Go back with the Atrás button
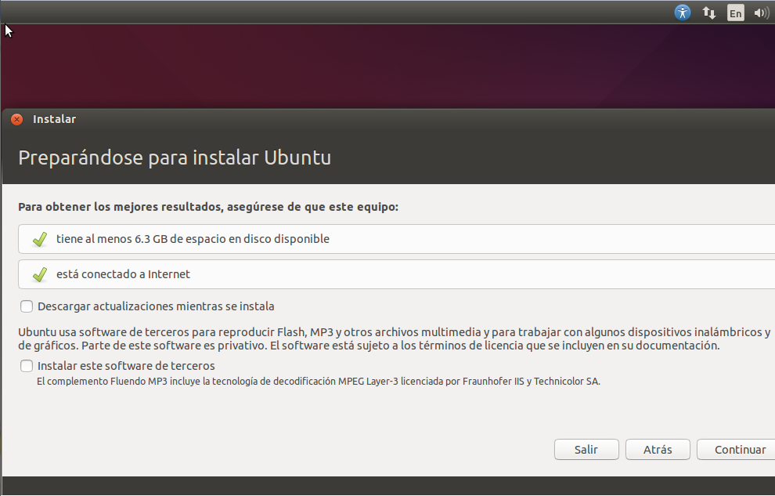The image size is (775, 496). coord(658,450)
